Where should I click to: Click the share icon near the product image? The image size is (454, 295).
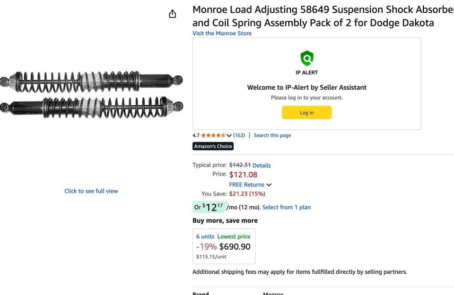(172, 14)
